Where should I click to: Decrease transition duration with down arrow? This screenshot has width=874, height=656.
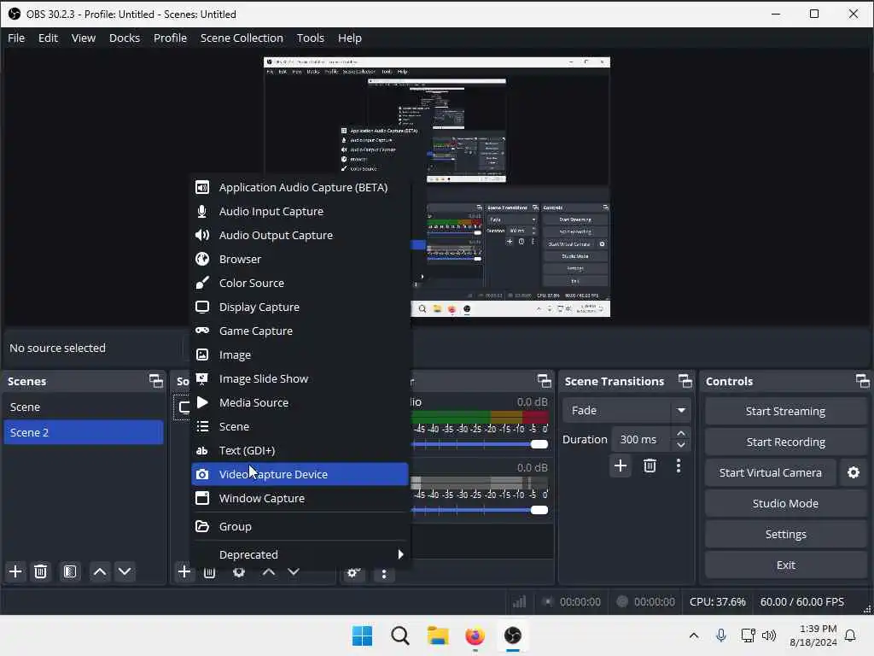[681, 445]
